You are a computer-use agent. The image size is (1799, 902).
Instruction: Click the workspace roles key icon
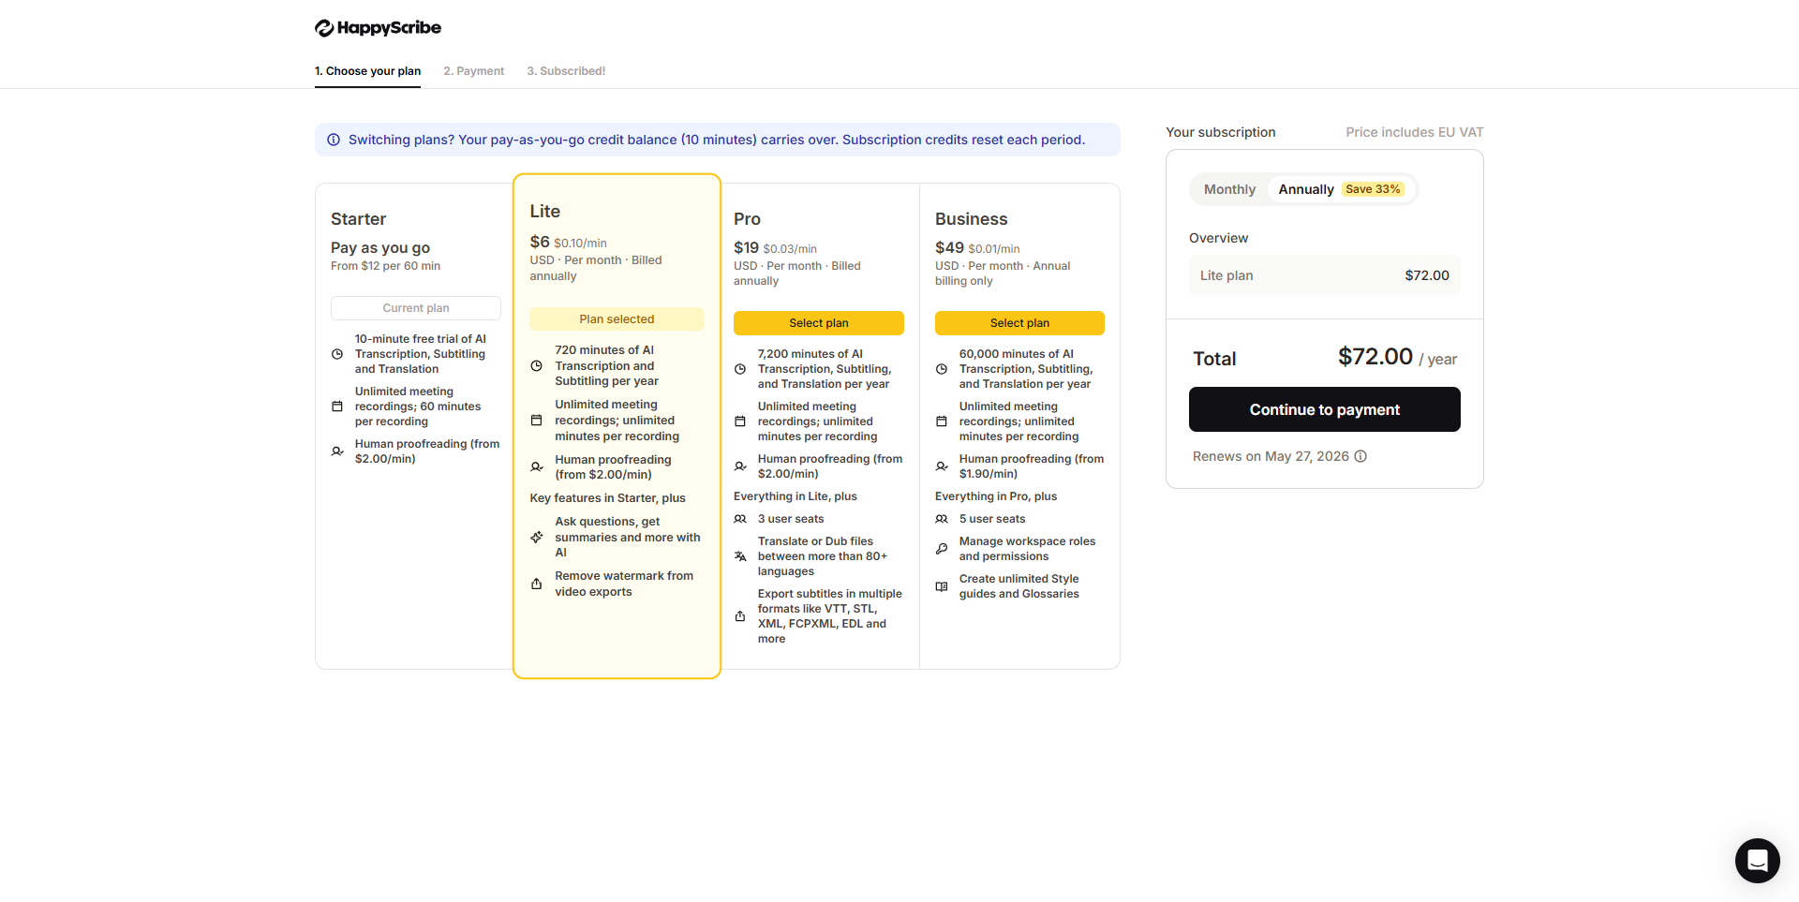[942, 549]
